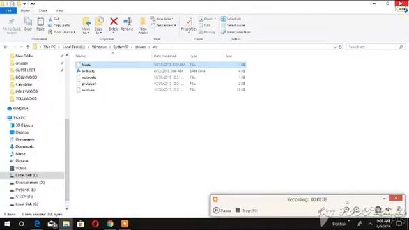The width and height of the screenshot is (409, 230).
Task: Open the File tab
Action: click(x=8, y=11)
